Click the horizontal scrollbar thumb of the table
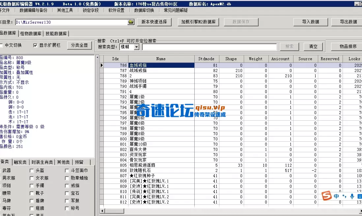 click(x=115, y=211)
